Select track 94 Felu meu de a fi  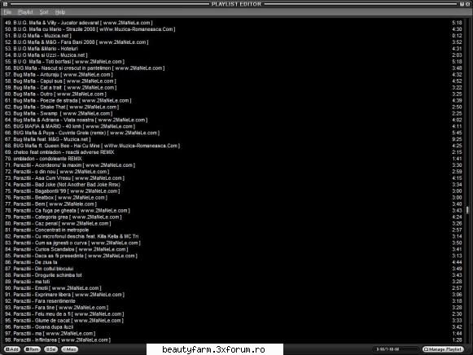[233, 314]
